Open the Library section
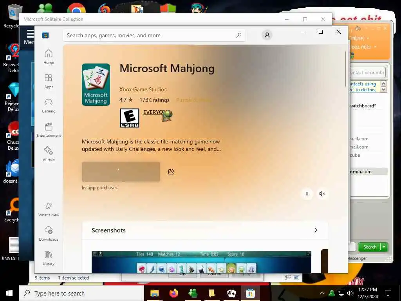Viewport: 401px width, 301px height. tap(49, 258)
